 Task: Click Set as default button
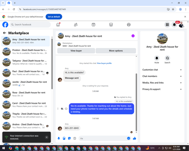click(54, 17)
